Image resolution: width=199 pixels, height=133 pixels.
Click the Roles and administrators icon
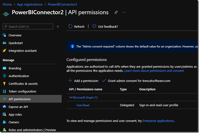(x=4, y=130)
